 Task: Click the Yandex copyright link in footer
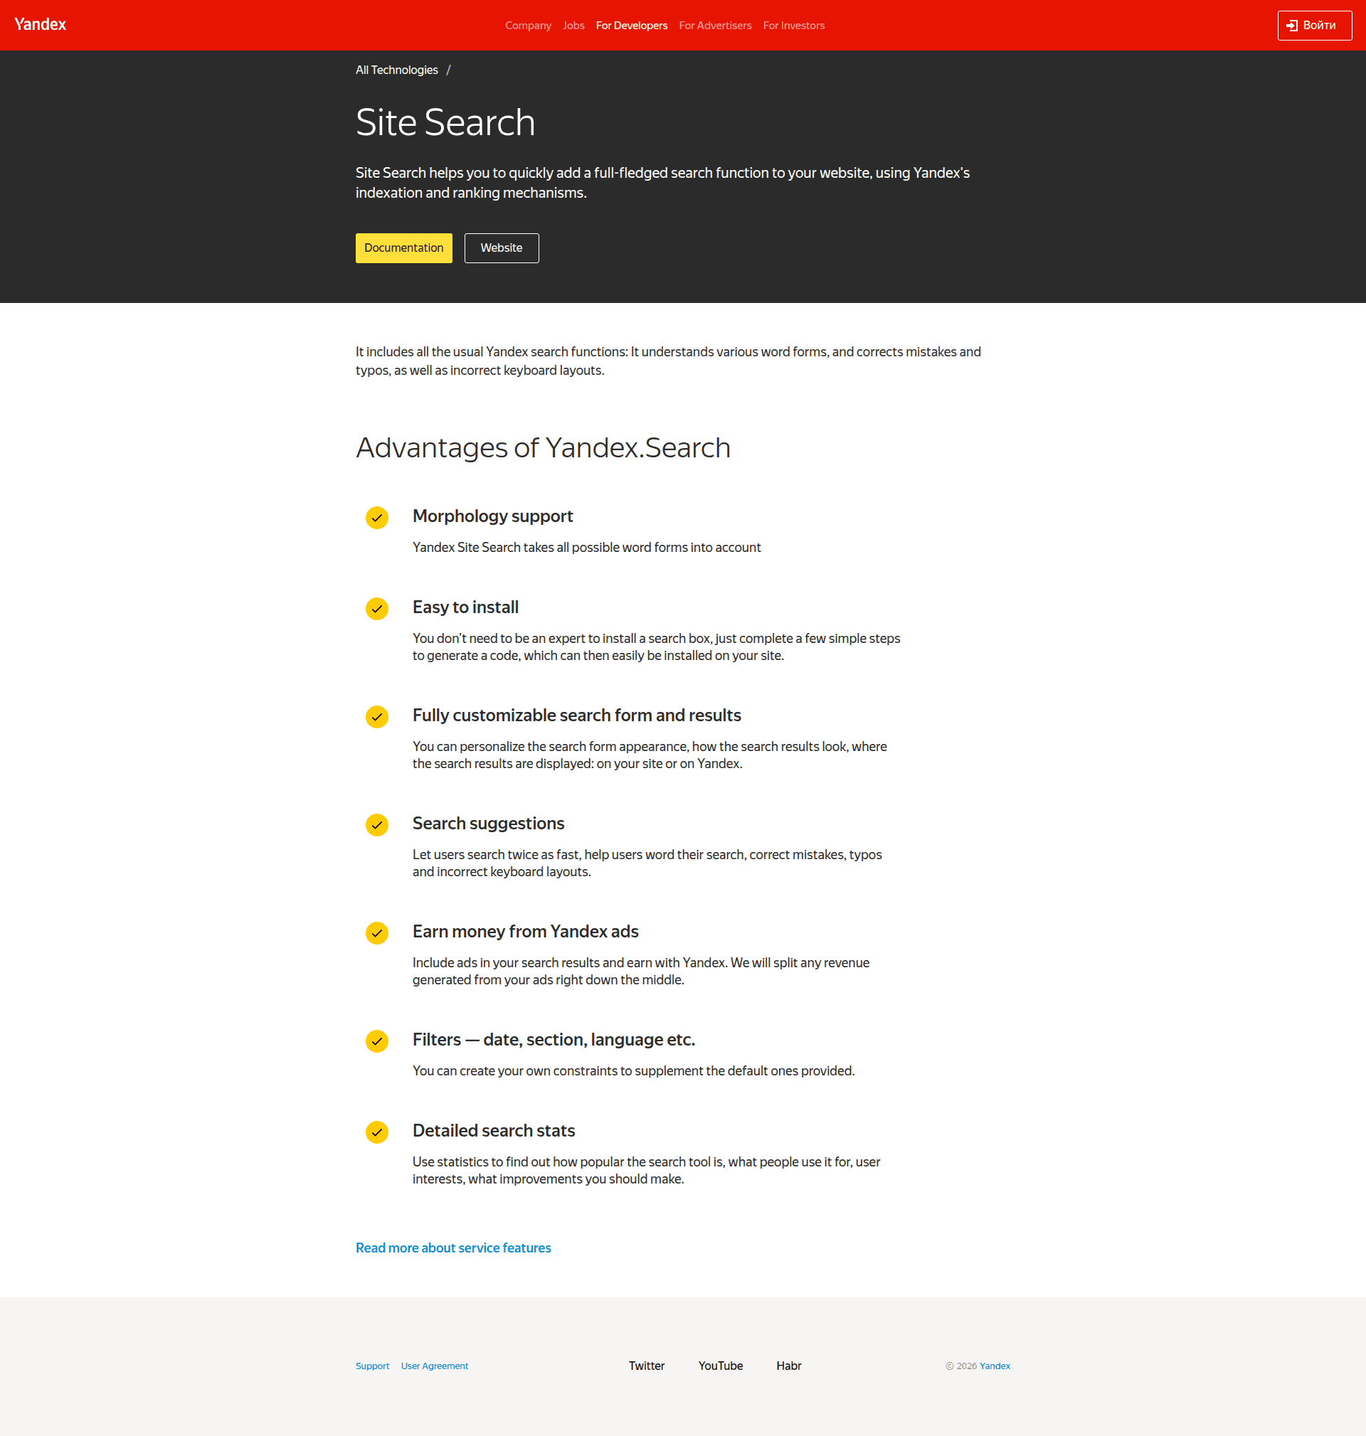tap(995, 1366)
